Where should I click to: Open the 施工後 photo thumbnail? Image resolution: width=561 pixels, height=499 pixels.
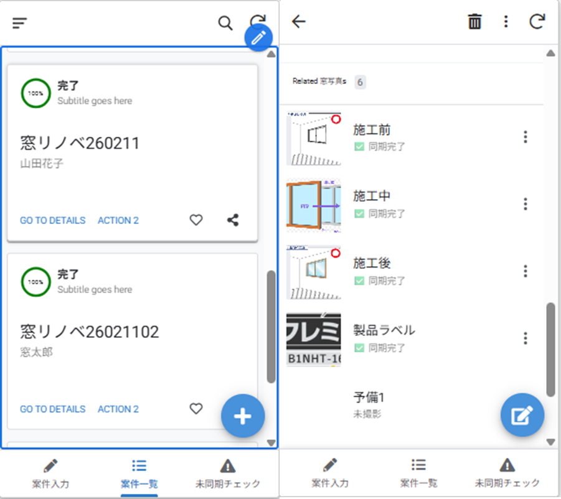click(x=314, y=272)
